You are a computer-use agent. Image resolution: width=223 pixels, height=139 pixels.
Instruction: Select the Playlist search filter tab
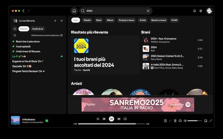pyautogui.click(x=87, y=20)
